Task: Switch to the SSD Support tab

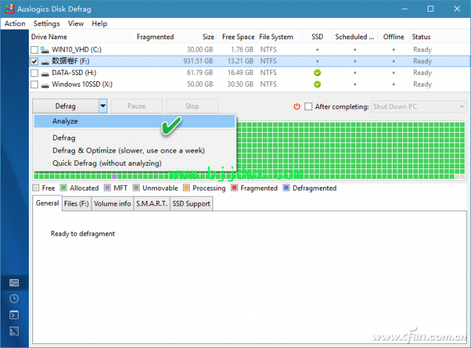Action: click(191, 204)
